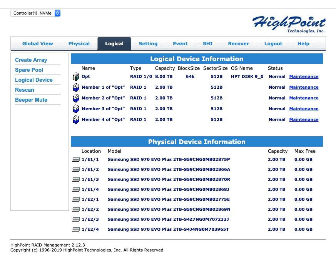Go to the Recover tab
The height and width of the screenshot is (268, 336).
click(x=238, y=44)
